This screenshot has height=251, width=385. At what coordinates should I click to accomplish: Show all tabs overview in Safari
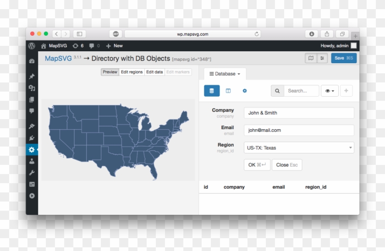342,34
